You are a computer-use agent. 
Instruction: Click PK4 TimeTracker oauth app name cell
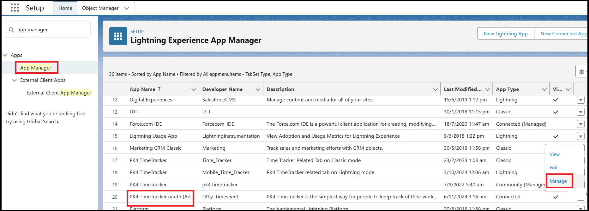[x=161, y=197]
